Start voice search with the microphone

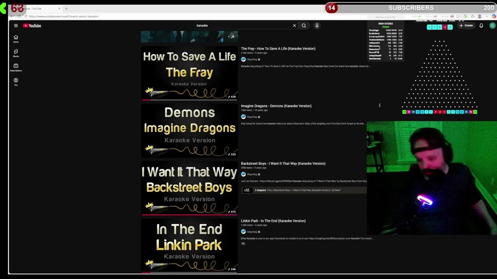(317, 26)
